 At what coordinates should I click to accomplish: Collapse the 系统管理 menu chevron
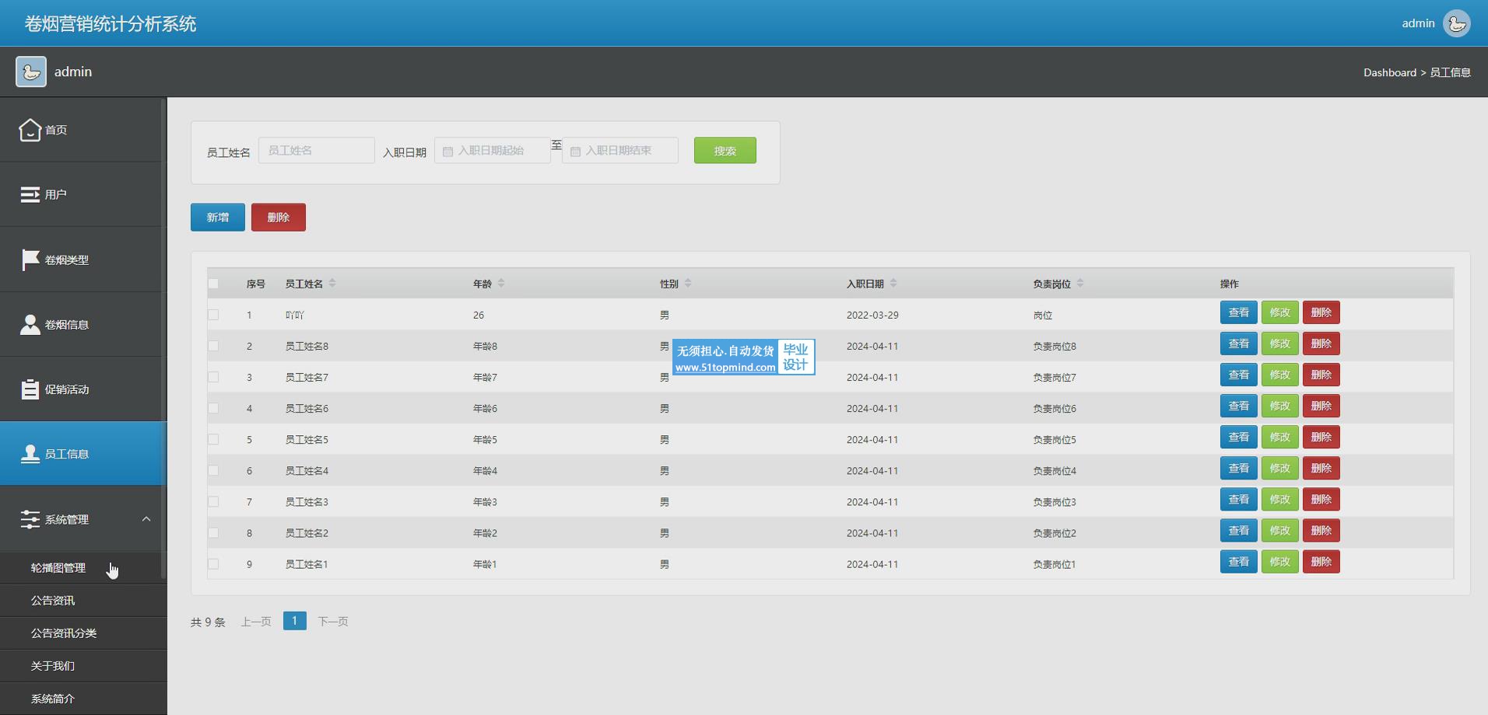pyautogui.click(x=146, y=519)
